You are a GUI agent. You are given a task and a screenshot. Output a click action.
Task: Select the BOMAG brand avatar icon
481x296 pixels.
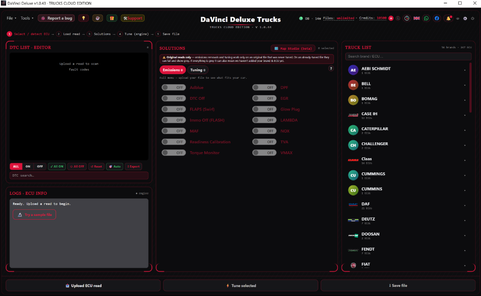[353, 100]
